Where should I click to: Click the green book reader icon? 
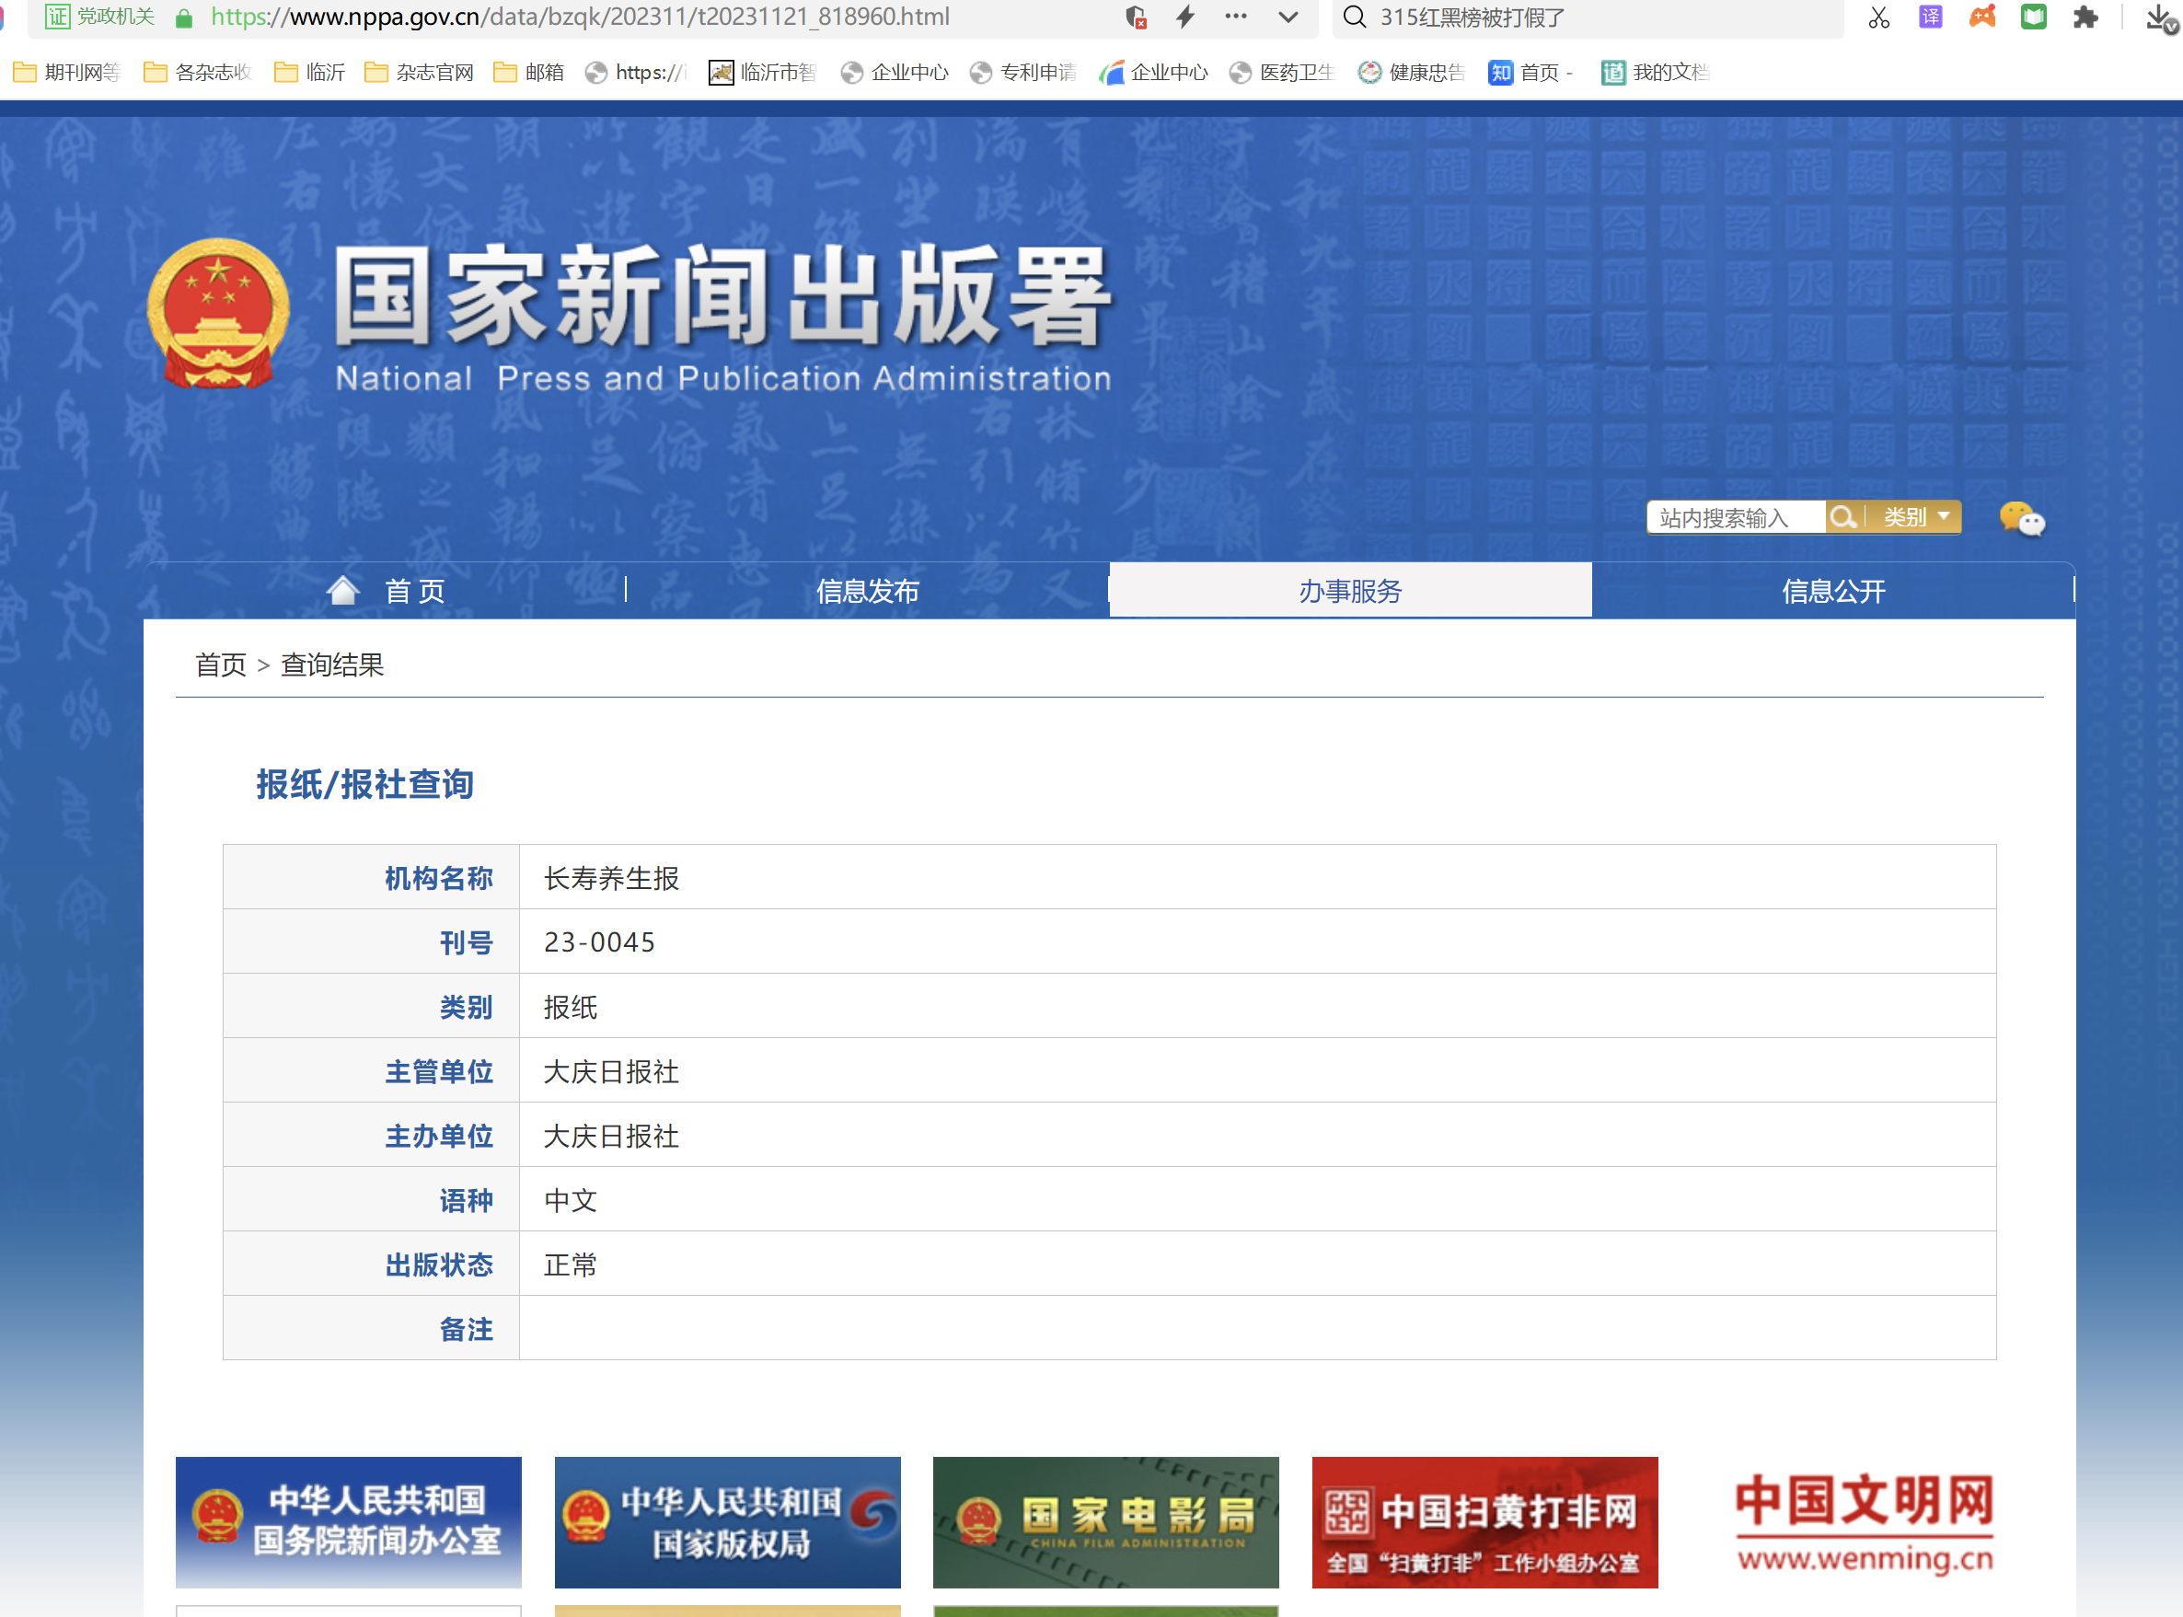(x=2033, y=17)
